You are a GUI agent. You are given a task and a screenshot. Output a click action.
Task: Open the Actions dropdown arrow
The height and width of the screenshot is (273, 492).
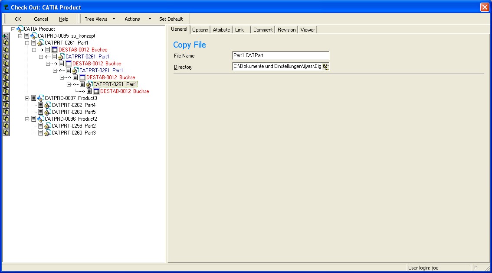(x=150, y=19)
